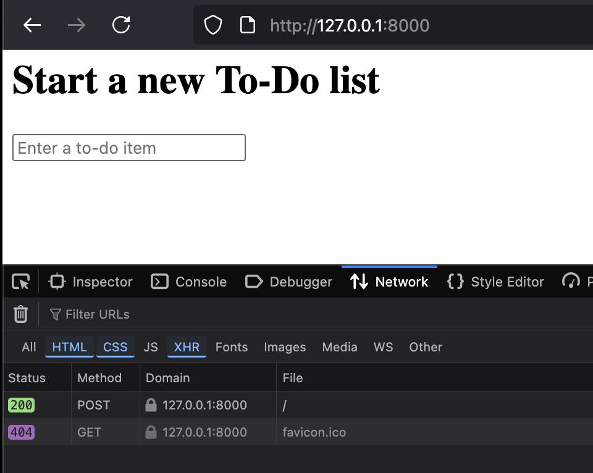Viewport: 593px width, 473px height.
Task: Clear network log with the trash icon
Action: [x=21, y=314]
